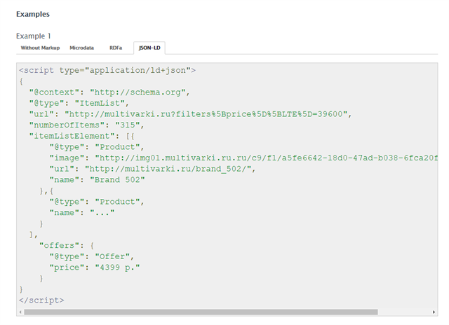Image resolution: width=449 pixels, height=325 pixels.
Task: Click the "@type": "Offer" line
Action: point(92,256)
